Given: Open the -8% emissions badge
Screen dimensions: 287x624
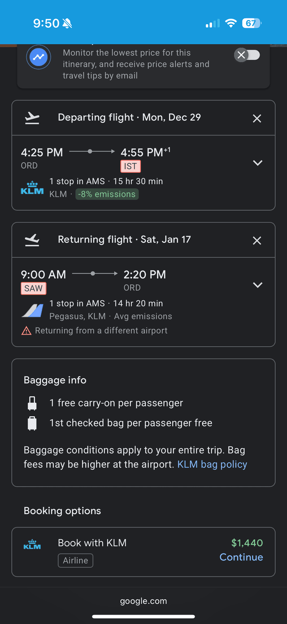Looking at the screenshot, I should (x=107, y=194).
